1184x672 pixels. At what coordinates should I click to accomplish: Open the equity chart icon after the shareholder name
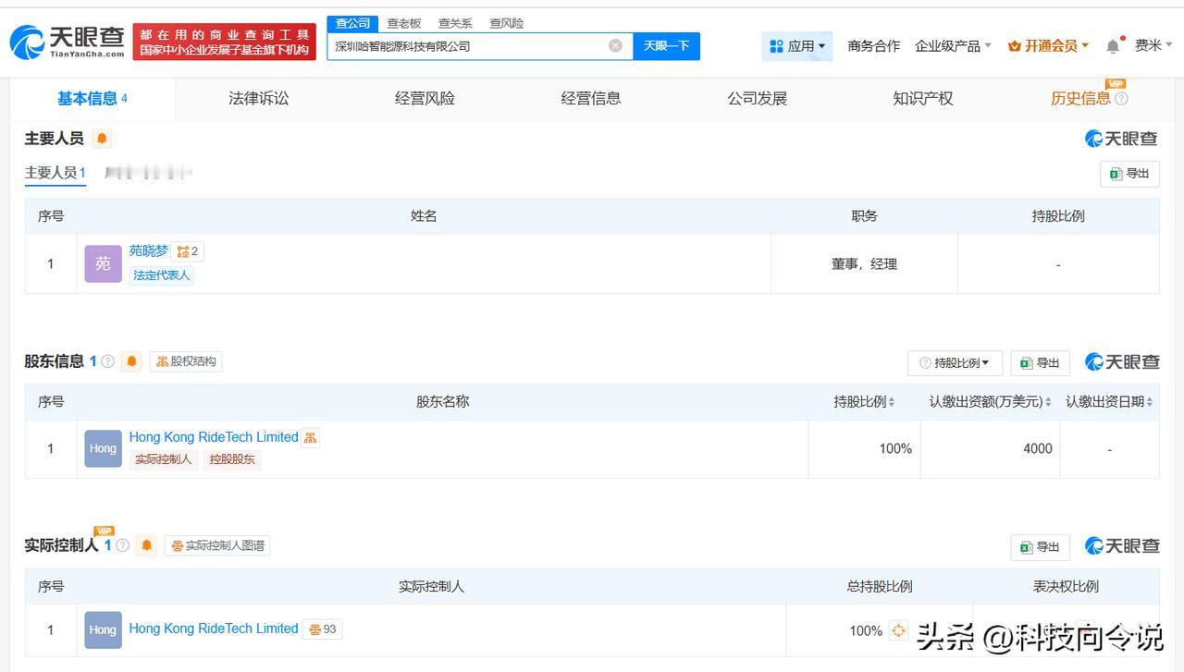tap(311, 437)
